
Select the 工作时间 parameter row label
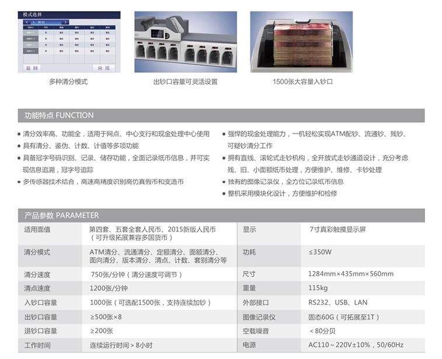tap(37, 346)
